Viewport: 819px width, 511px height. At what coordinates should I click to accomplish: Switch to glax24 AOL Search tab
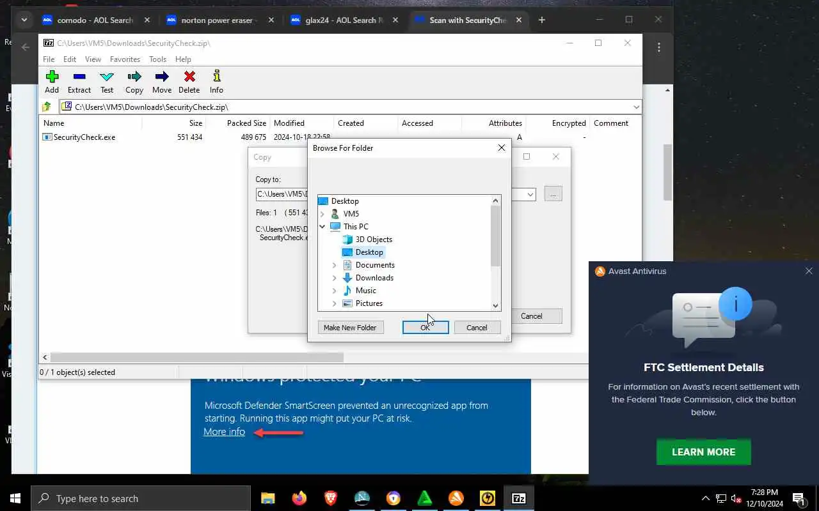point(342,20)
